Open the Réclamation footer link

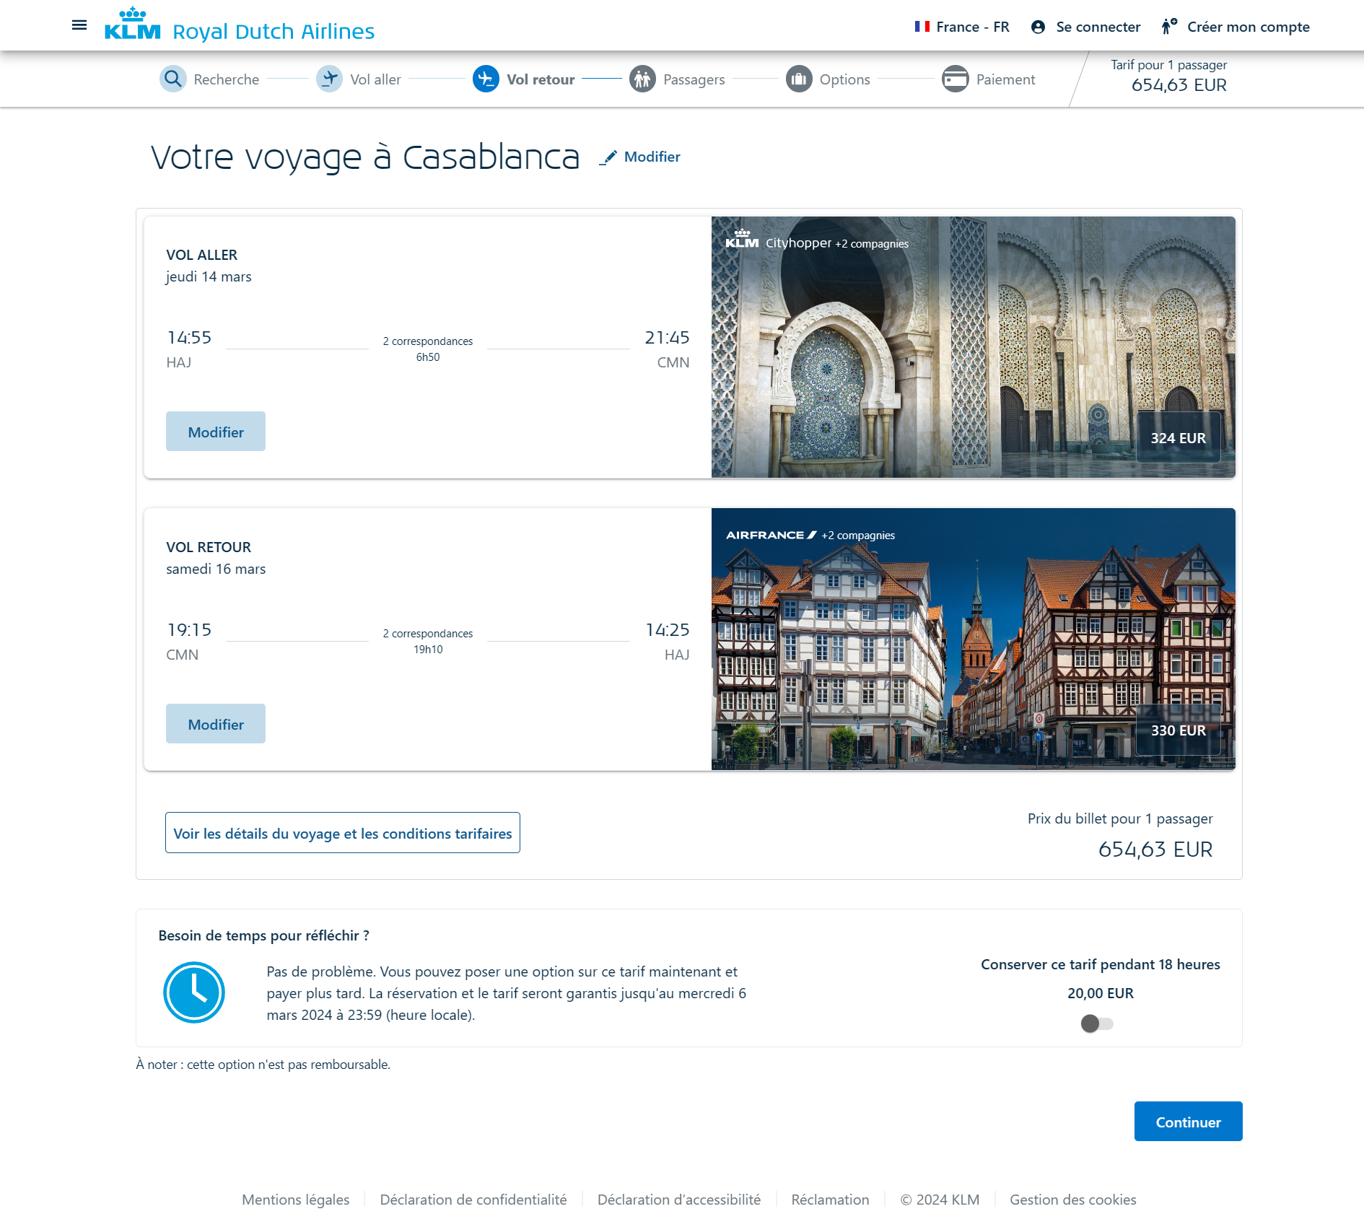pos(831,1200)
